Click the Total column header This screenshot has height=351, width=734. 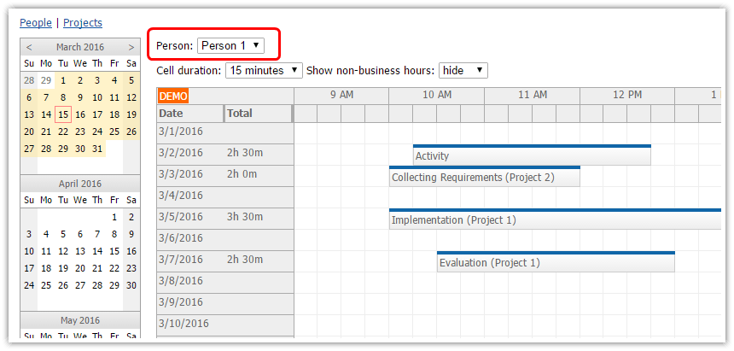259,114
